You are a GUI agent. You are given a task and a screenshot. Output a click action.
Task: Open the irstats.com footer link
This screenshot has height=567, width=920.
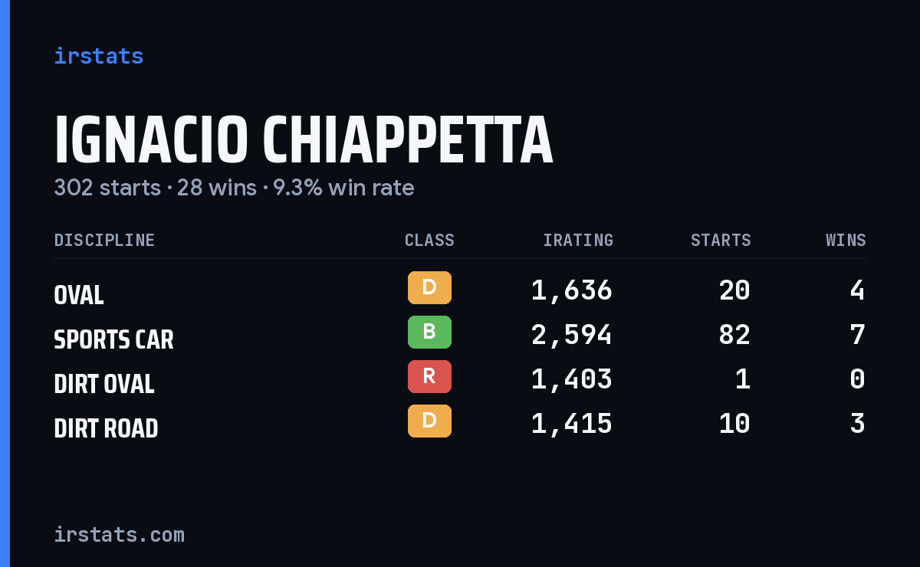tap(119, 534)
